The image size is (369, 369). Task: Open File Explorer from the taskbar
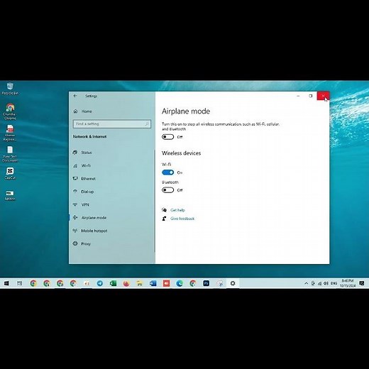click(140, 283)
